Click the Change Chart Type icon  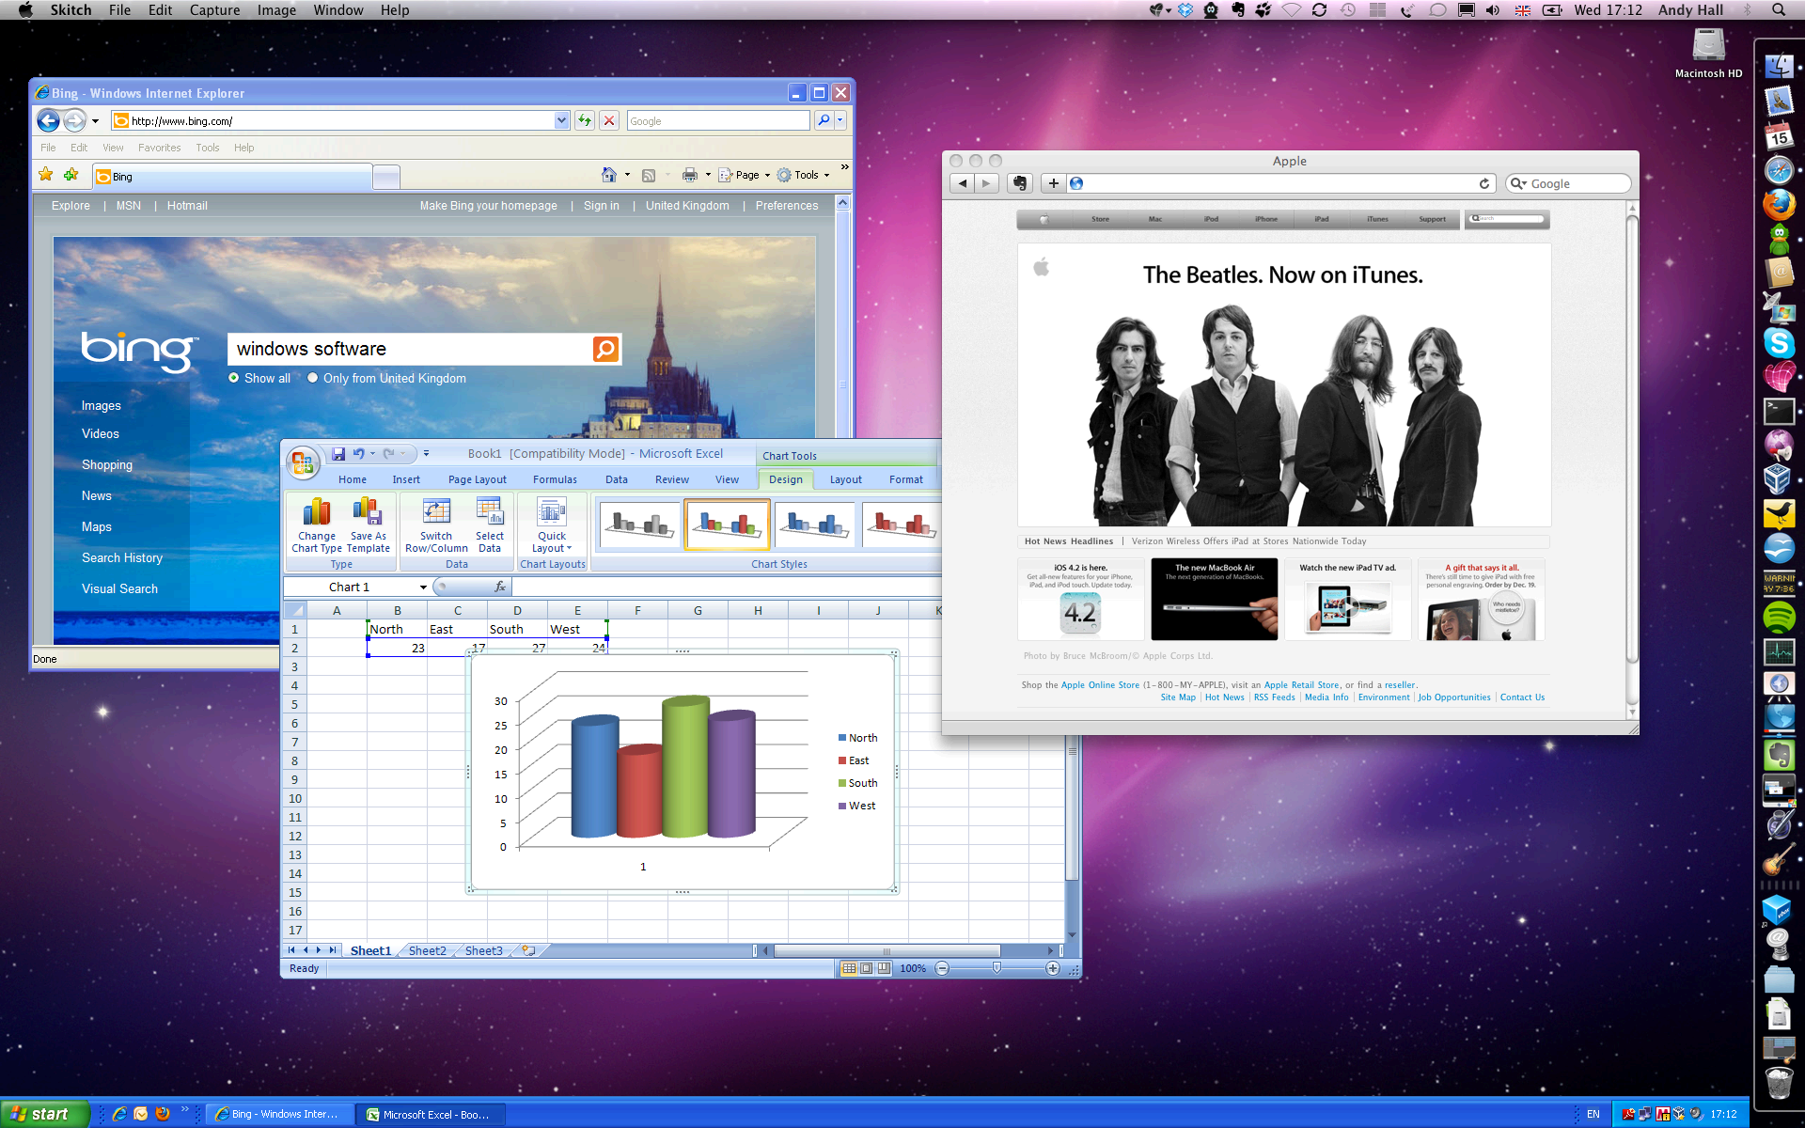tap(317, 513)
